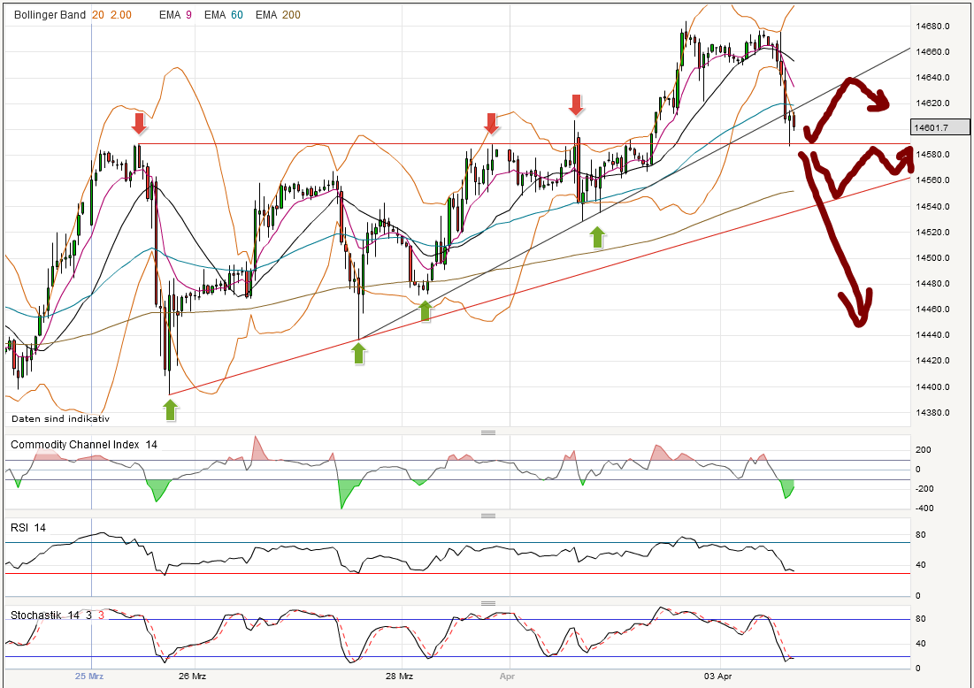974x688 pixels.
Task: Click the 80 level on RSI axis
Action: pyautogui.click(x=921, y=535)
